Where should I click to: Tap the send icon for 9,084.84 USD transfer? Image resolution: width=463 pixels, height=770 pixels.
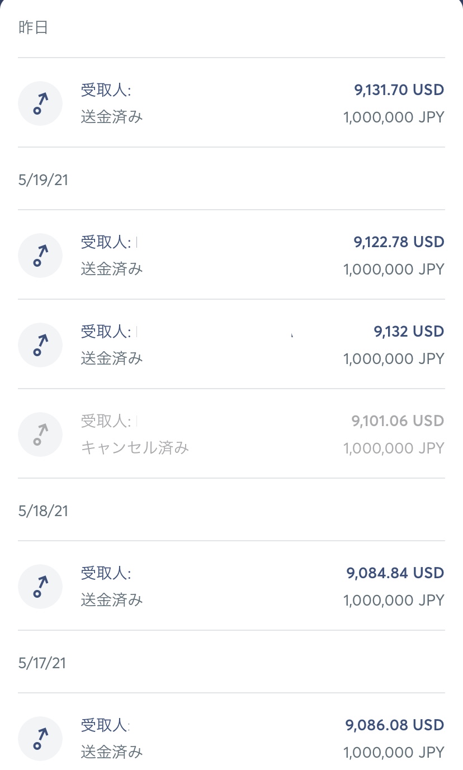pyautogui.click(x=40, y=587)
